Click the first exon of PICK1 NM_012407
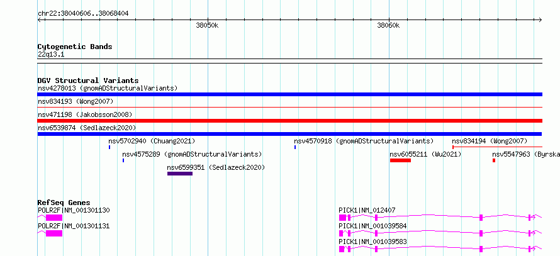The height and width of the screenshot is (256, 560). coord(342,218)
